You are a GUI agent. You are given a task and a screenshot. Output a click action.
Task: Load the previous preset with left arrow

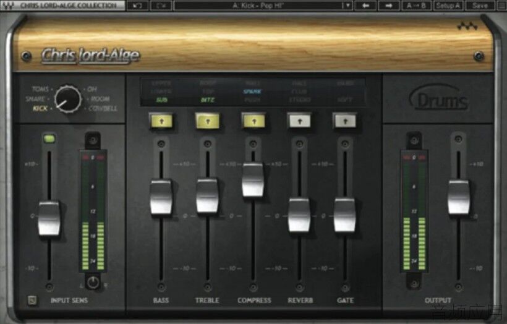365,6
